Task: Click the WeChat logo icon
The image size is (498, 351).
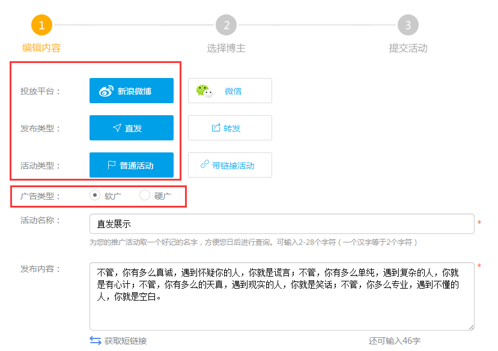Action: coord(204,91)
